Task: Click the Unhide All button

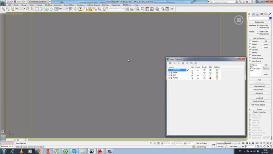Action: [259, 98]
